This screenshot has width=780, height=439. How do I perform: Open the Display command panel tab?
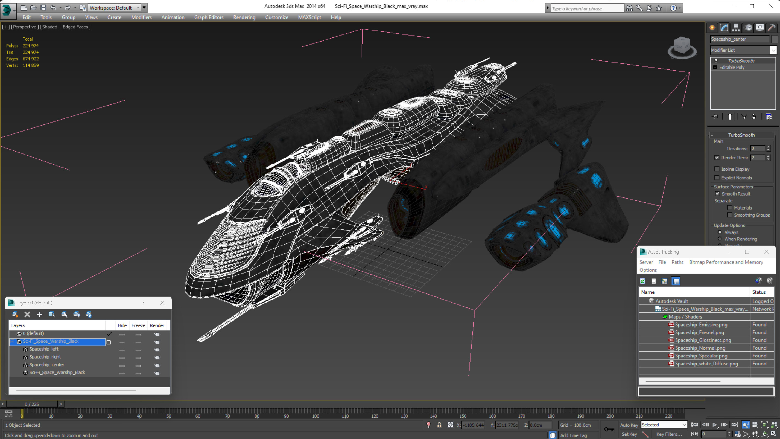[x=760, y=28]
